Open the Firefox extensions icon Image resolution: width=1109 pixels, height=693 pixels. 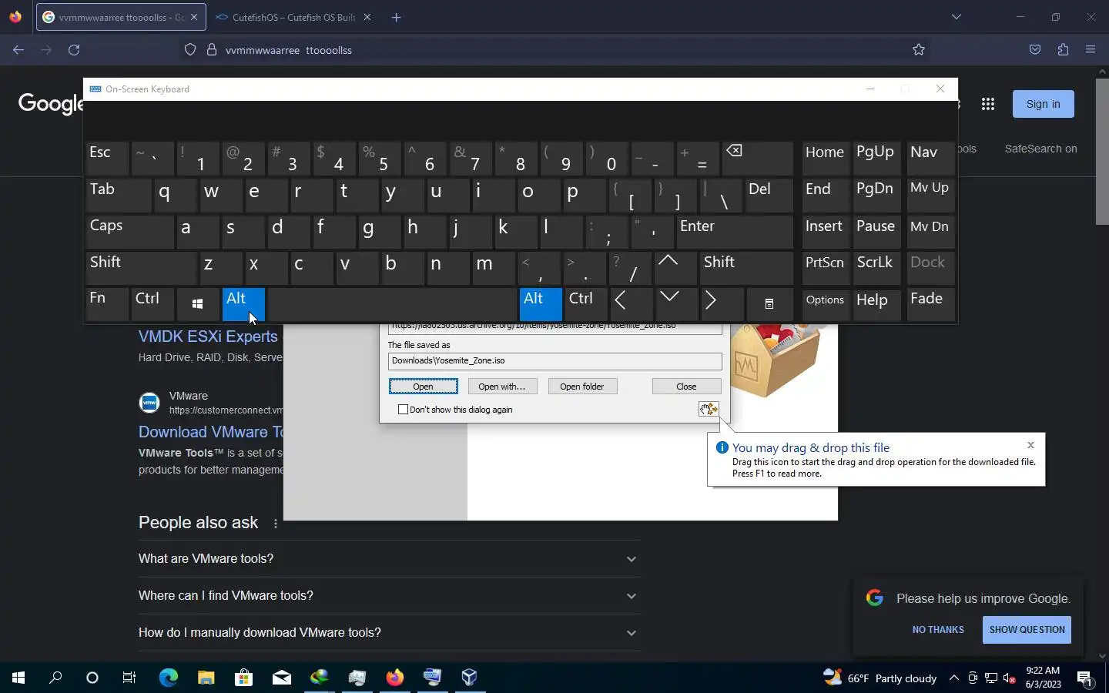point(1063,50)
